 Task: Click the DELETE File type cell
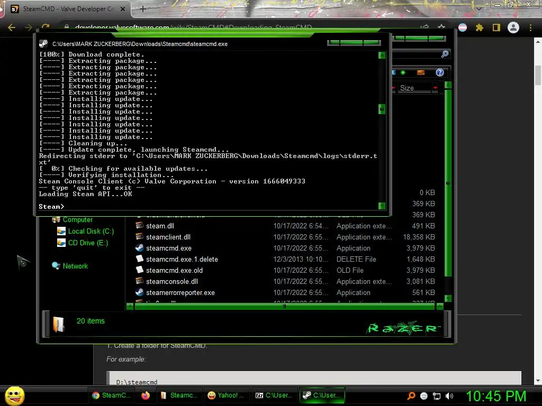click(x=356, y=259)
